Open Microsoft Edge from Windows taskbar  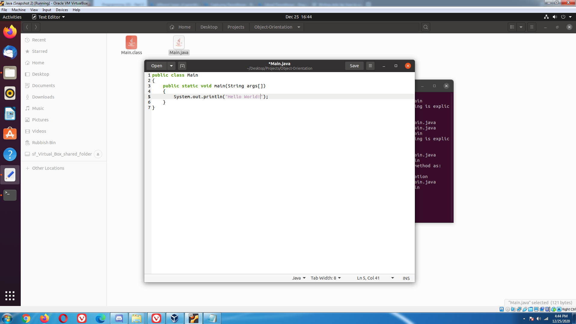coord(100,318)
